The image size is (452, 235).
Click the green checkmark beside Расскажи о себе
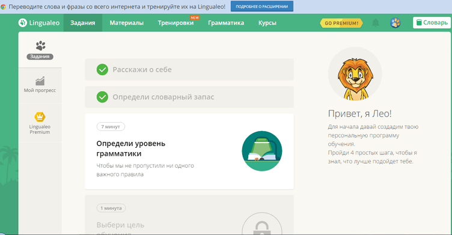coord(102,70)
